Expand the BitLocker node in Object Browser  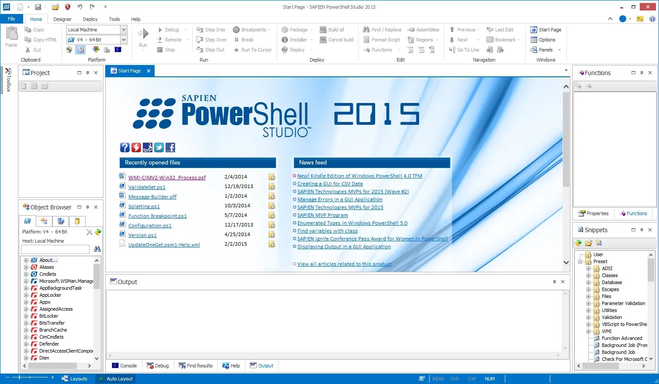tap(26, 316)
